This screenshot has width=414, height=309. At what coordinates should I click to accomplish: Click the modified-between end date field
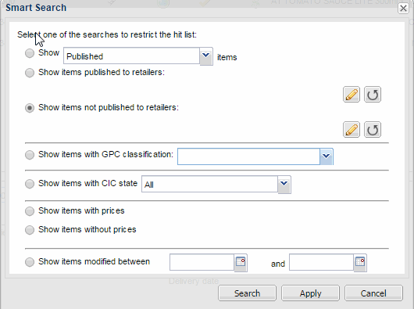321,262
